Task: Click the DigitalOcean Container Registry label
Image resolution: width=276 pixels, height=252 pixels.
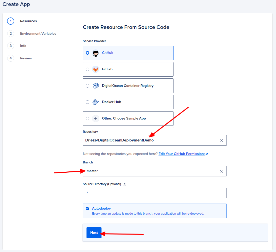Action: (x=127, y=86)
